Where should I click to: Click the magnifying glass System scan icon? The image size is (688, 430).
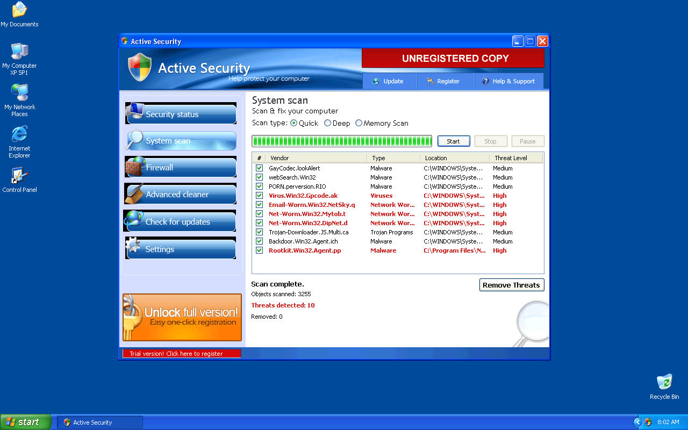[134, 140]
